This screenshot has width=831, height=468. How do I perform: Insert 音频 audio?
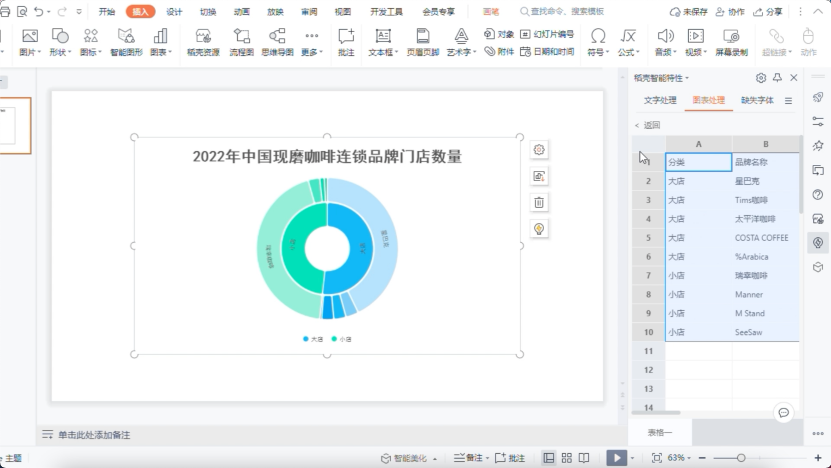pos(665,42)
